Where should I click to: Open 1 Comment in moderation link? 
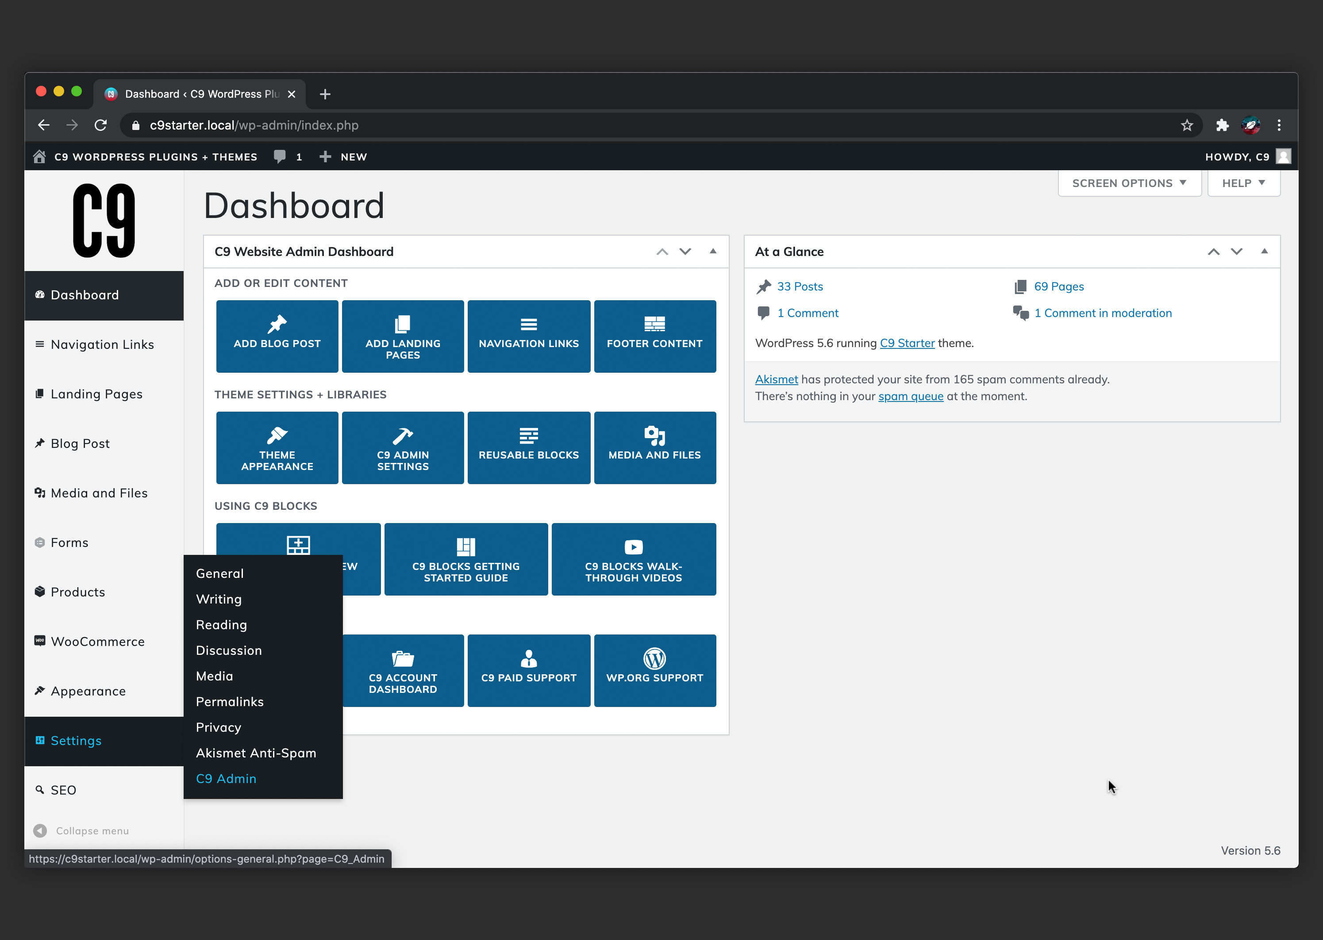pos(1103,313)
